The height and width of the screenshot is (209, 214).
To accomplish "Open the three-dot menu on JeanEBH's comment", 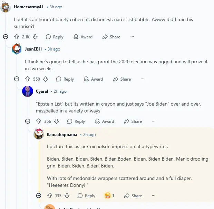I will tap(143, 79).
